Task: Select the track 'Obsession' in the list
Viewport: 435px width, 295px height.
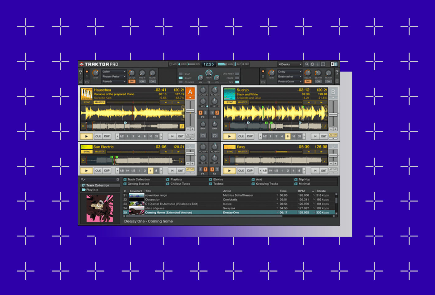Action: pyautogui.click(x=153, y=200)
